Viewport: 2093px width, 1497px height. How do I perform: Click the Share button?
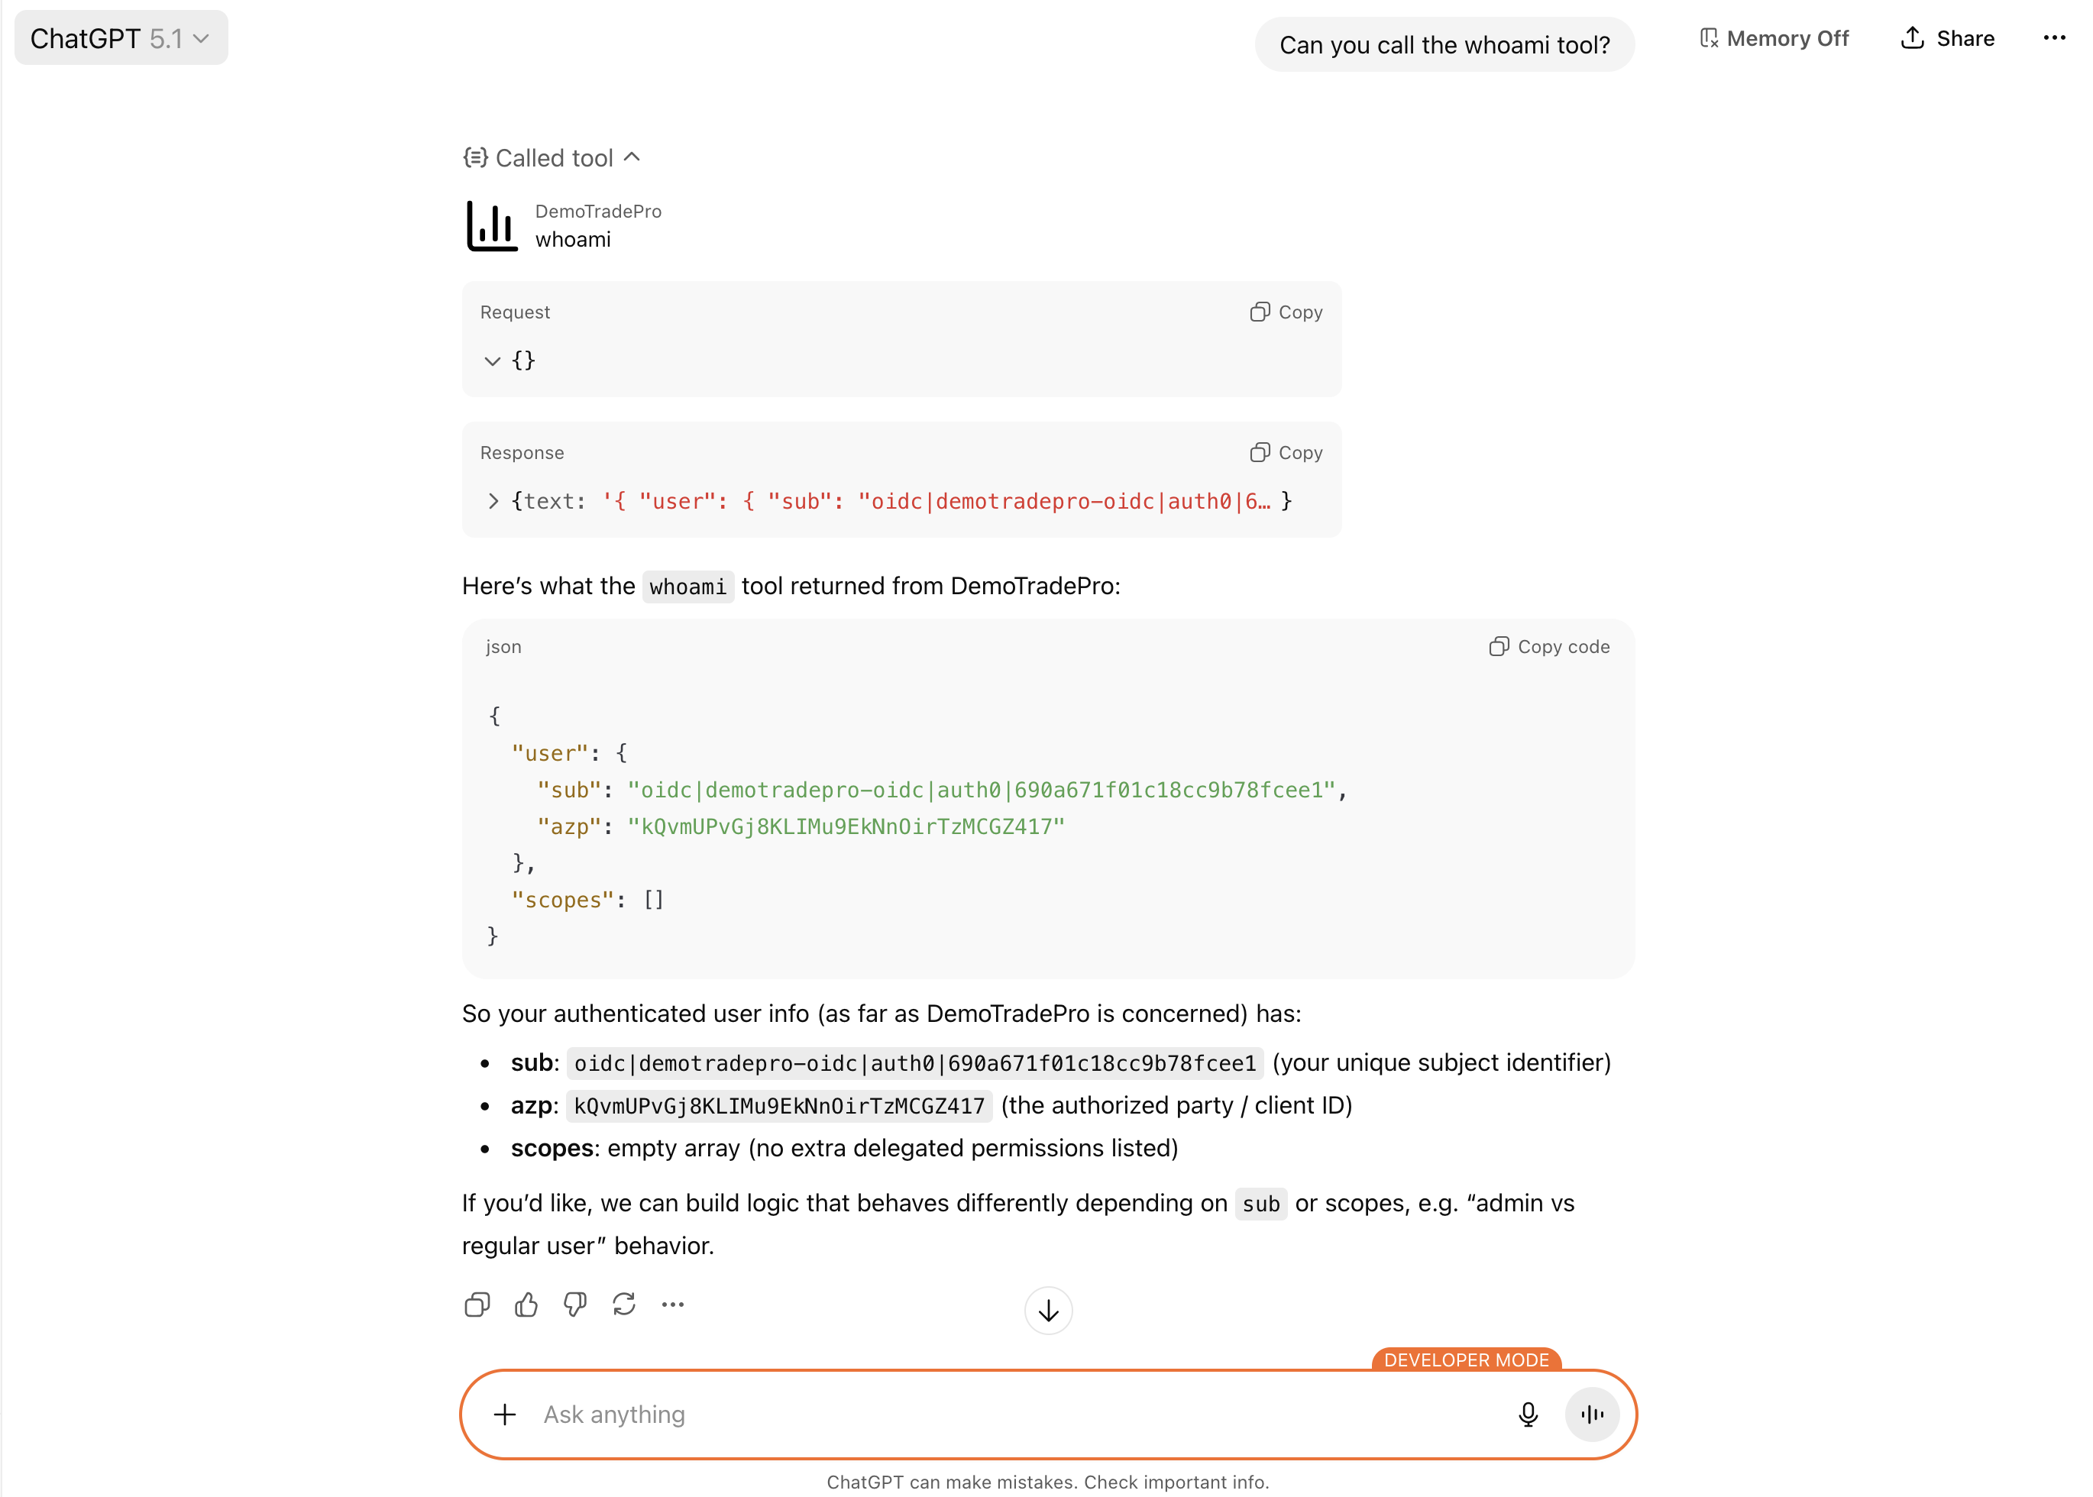tap(1947, 37)
